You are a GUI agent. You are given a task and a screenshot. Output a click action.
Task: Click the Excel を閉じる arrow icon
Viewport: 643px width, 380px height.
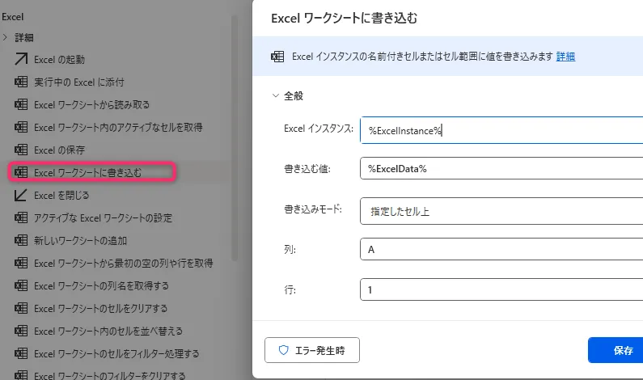click(21, 195)
